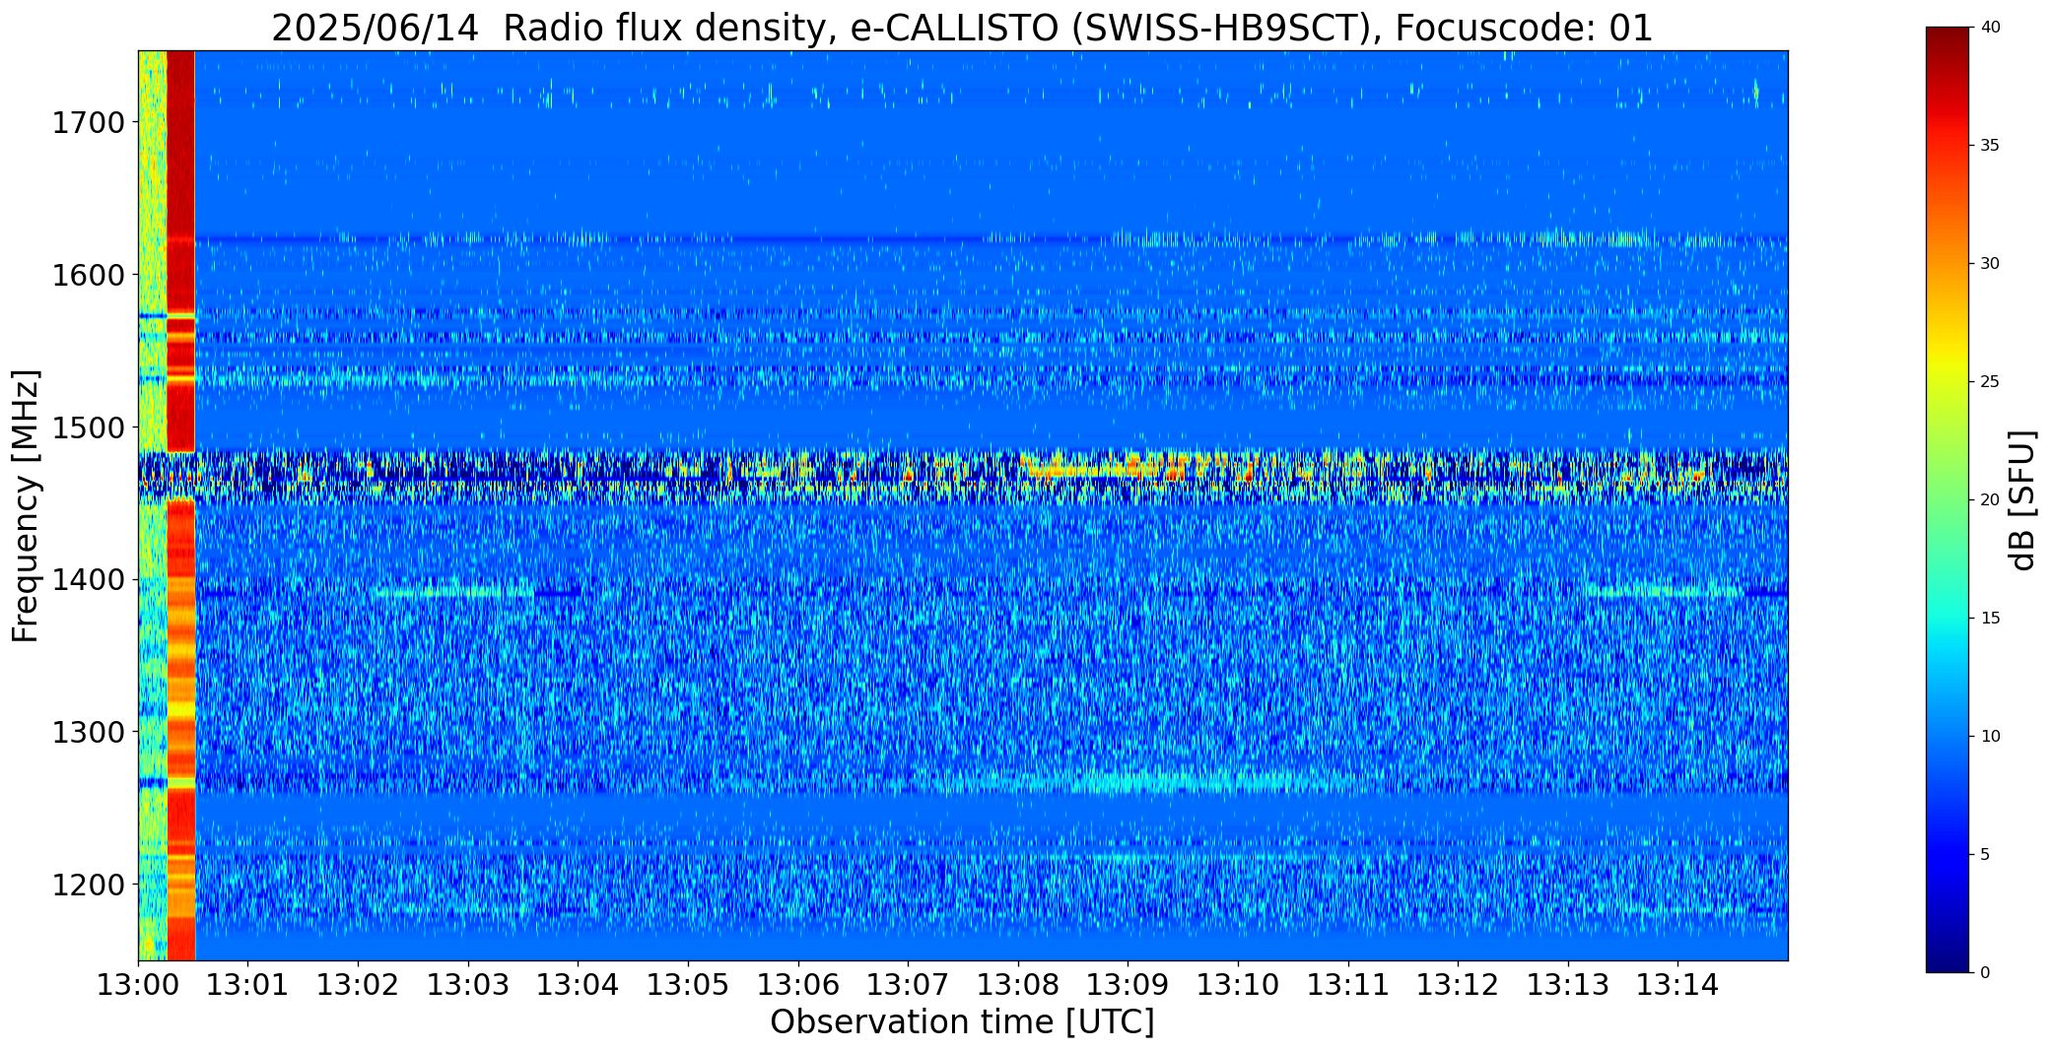Click the 13:05 time tick label
Screen dimensions: 2052x1051
[x=688, y=984]
